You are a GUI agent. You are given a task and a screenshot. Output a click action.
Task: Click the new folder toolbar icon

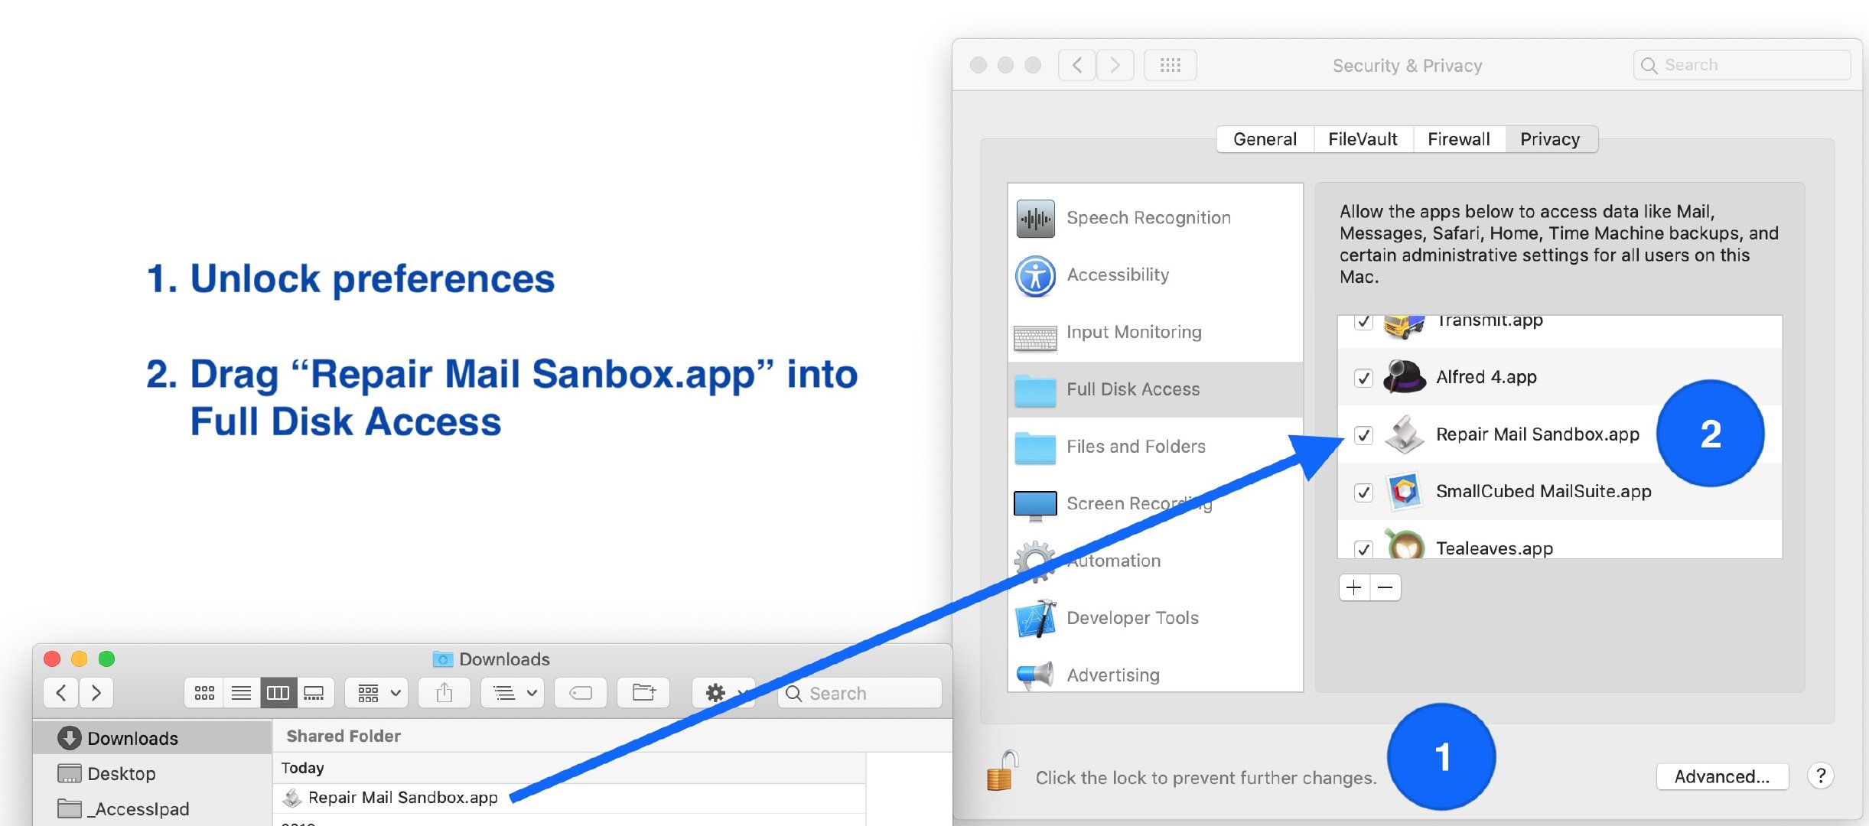point(643,693)
